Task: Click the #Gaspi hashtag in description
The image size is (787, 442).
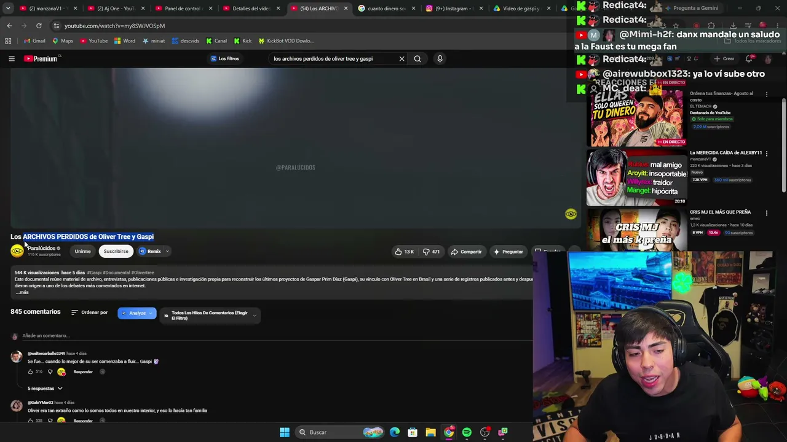Action: click(94, 273)
